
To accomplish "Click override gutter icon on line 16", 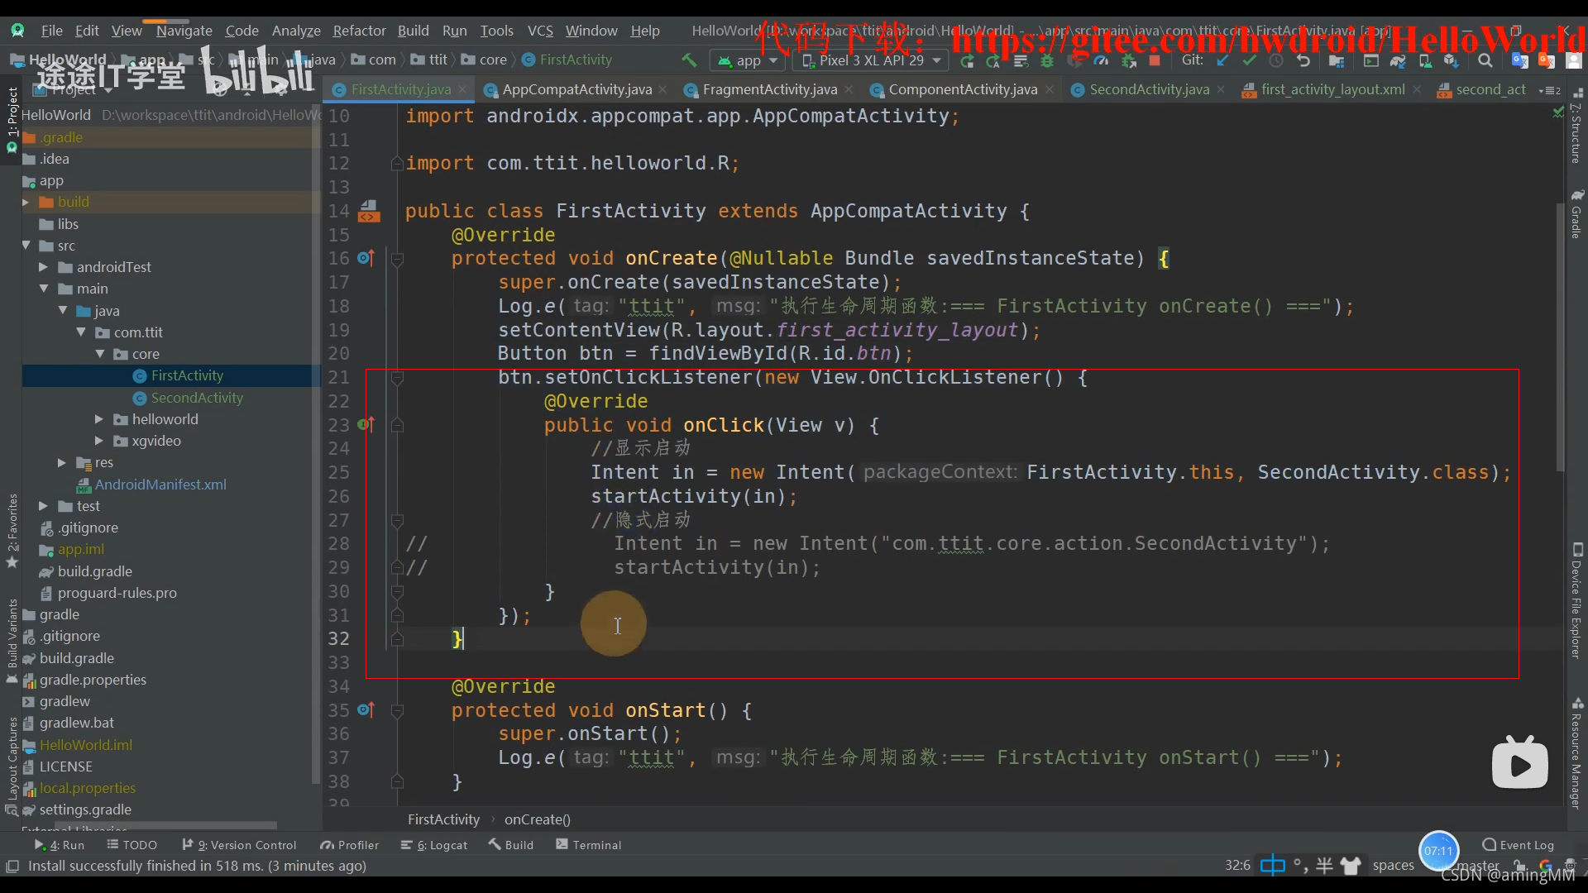I will [x=366, y=258].
